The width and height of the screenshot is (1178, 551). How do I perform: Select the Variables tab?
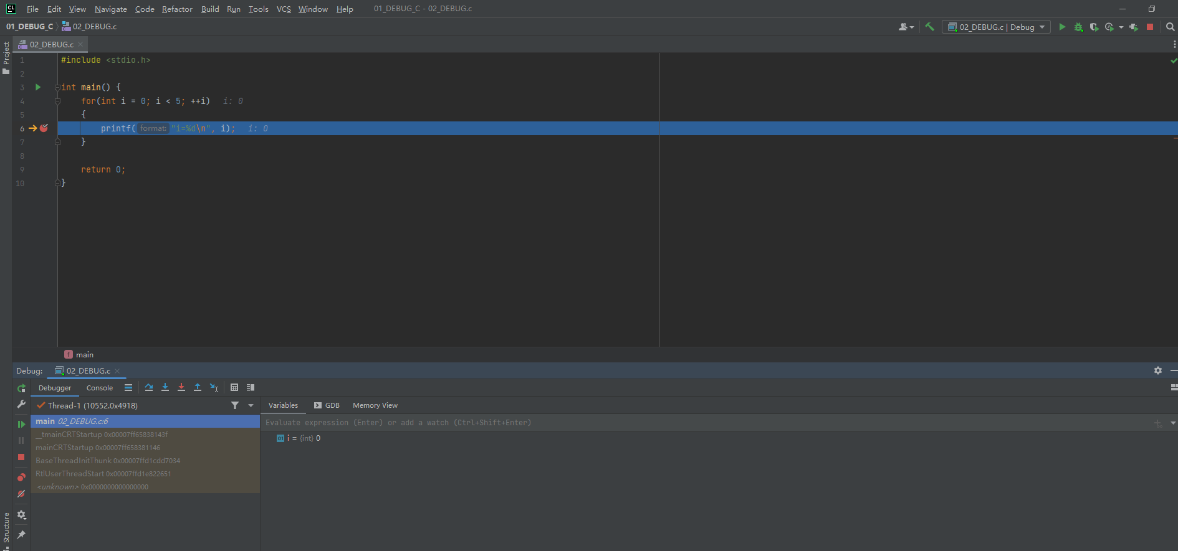(x=283, y=405)
